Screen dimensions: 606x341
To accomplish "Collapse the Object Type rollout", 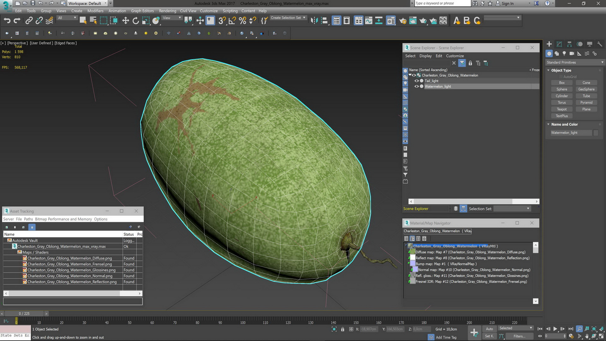I will [x=549, y=70].
